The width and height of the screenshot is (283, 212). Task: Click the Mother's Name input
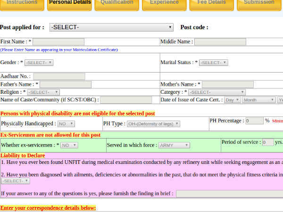point(228,84)
